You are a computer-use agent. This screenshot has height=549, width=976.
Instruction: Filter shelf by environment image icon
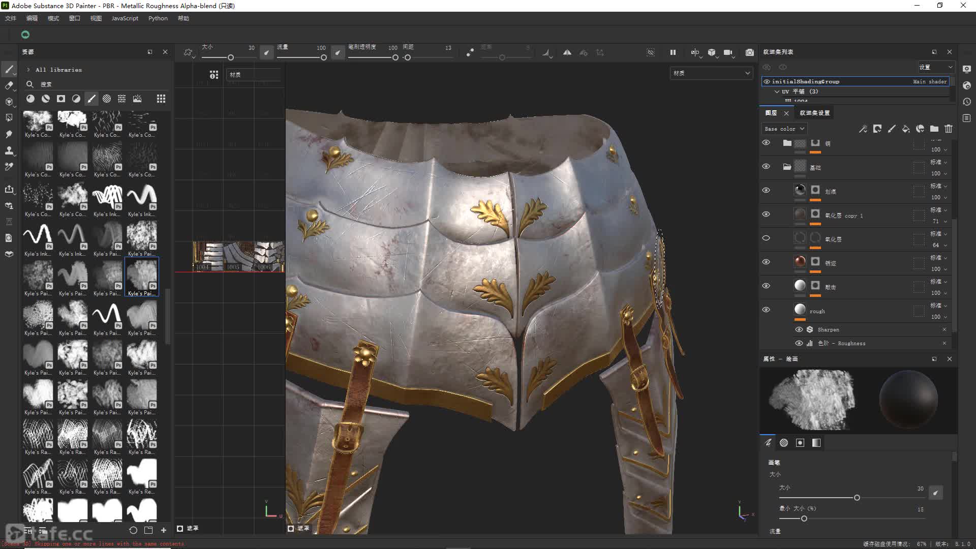point(137,99)
